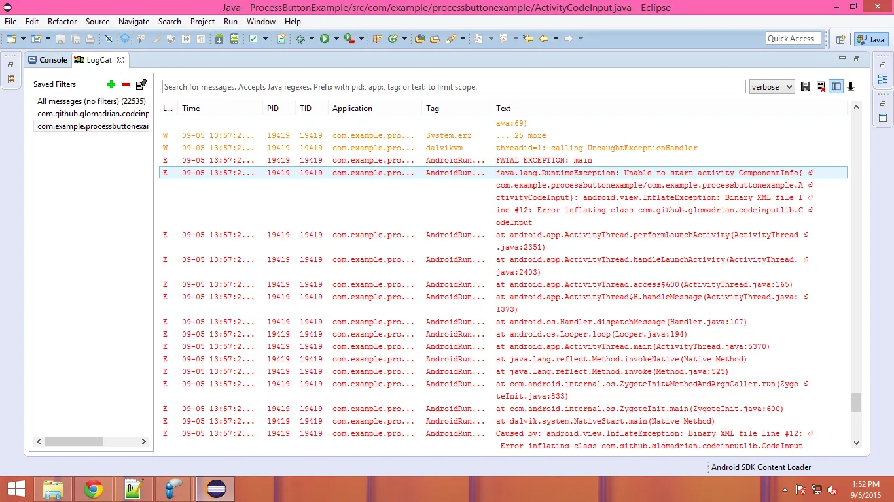
Task: Expand the New wizard dropdown arrow
Action: 23,39
